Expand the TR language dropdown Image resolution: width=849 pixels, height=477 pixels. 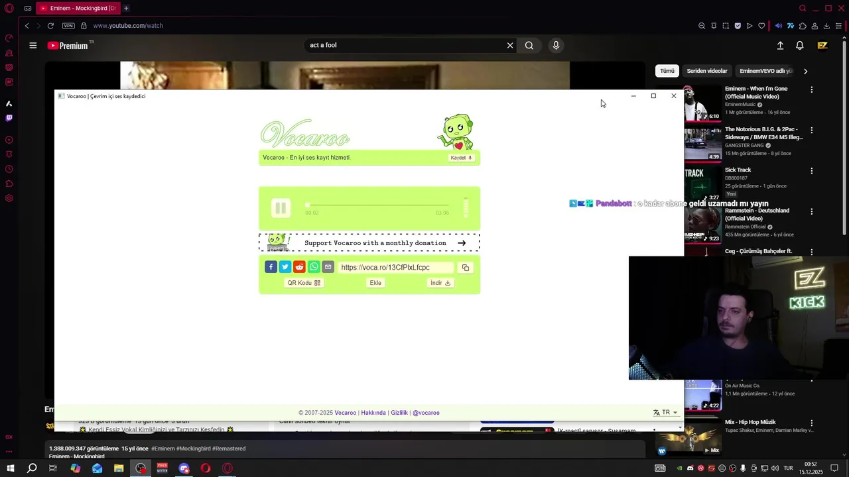666,412
